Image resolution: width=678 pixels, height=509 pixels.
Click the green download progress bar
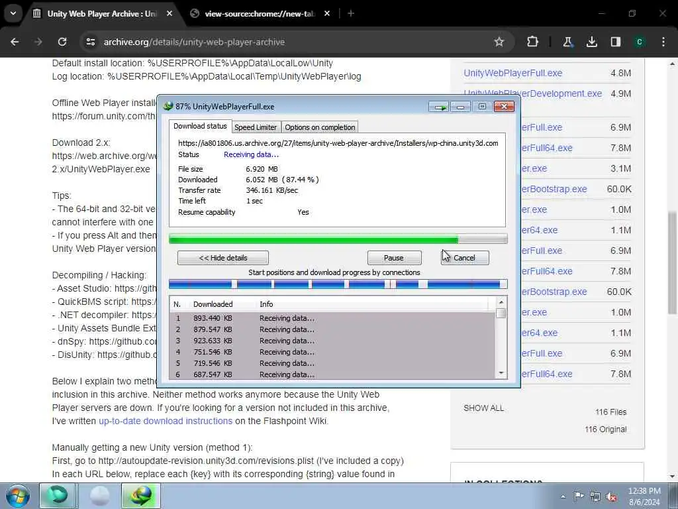click(x=338, y=239)
